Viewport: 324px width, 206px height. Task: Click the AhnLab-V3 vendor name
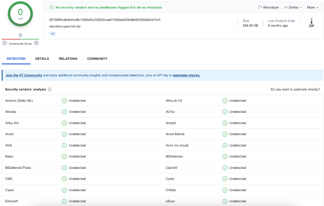[x=174, y=101]
